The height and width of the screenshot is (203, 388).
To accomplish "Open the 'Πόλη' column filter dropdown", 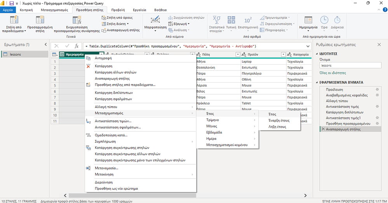I will pos(238,54).
